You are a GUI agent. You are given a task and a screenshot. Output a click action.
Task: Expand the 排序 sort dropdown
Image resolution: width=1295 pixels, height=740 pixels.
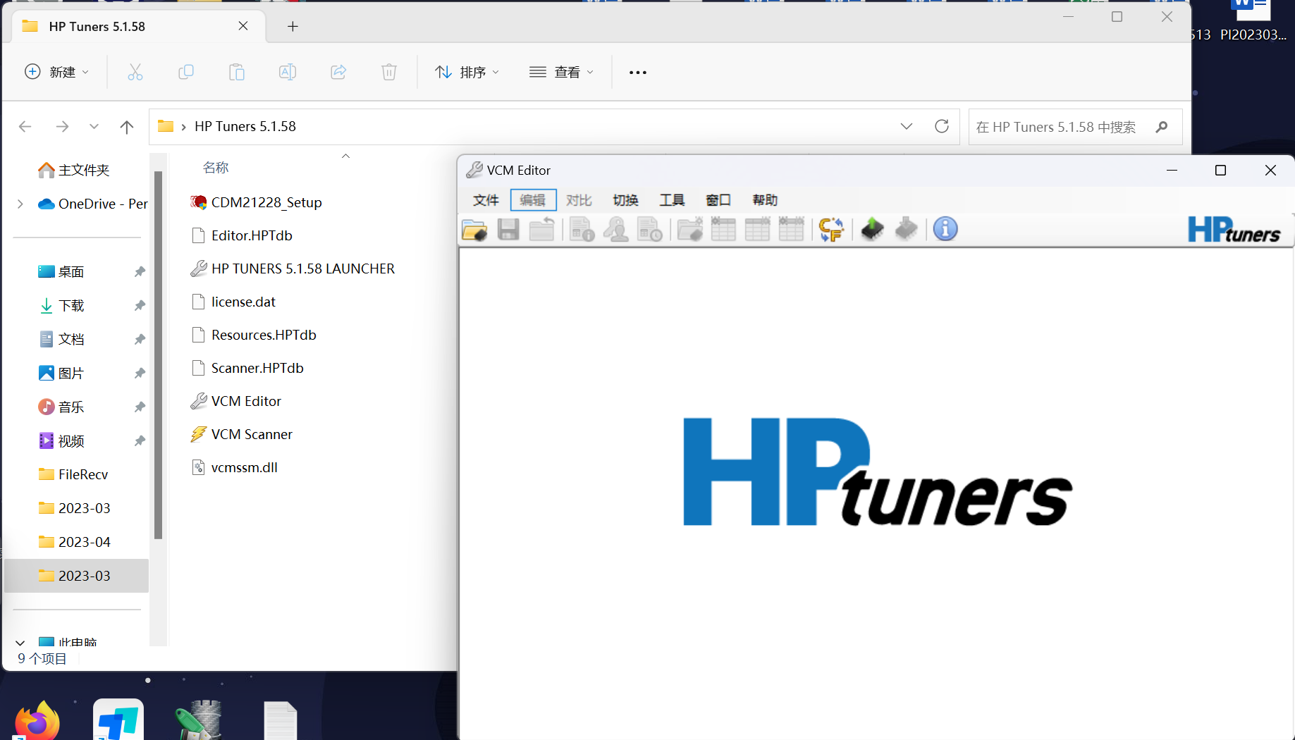click(x=467, y=72)
